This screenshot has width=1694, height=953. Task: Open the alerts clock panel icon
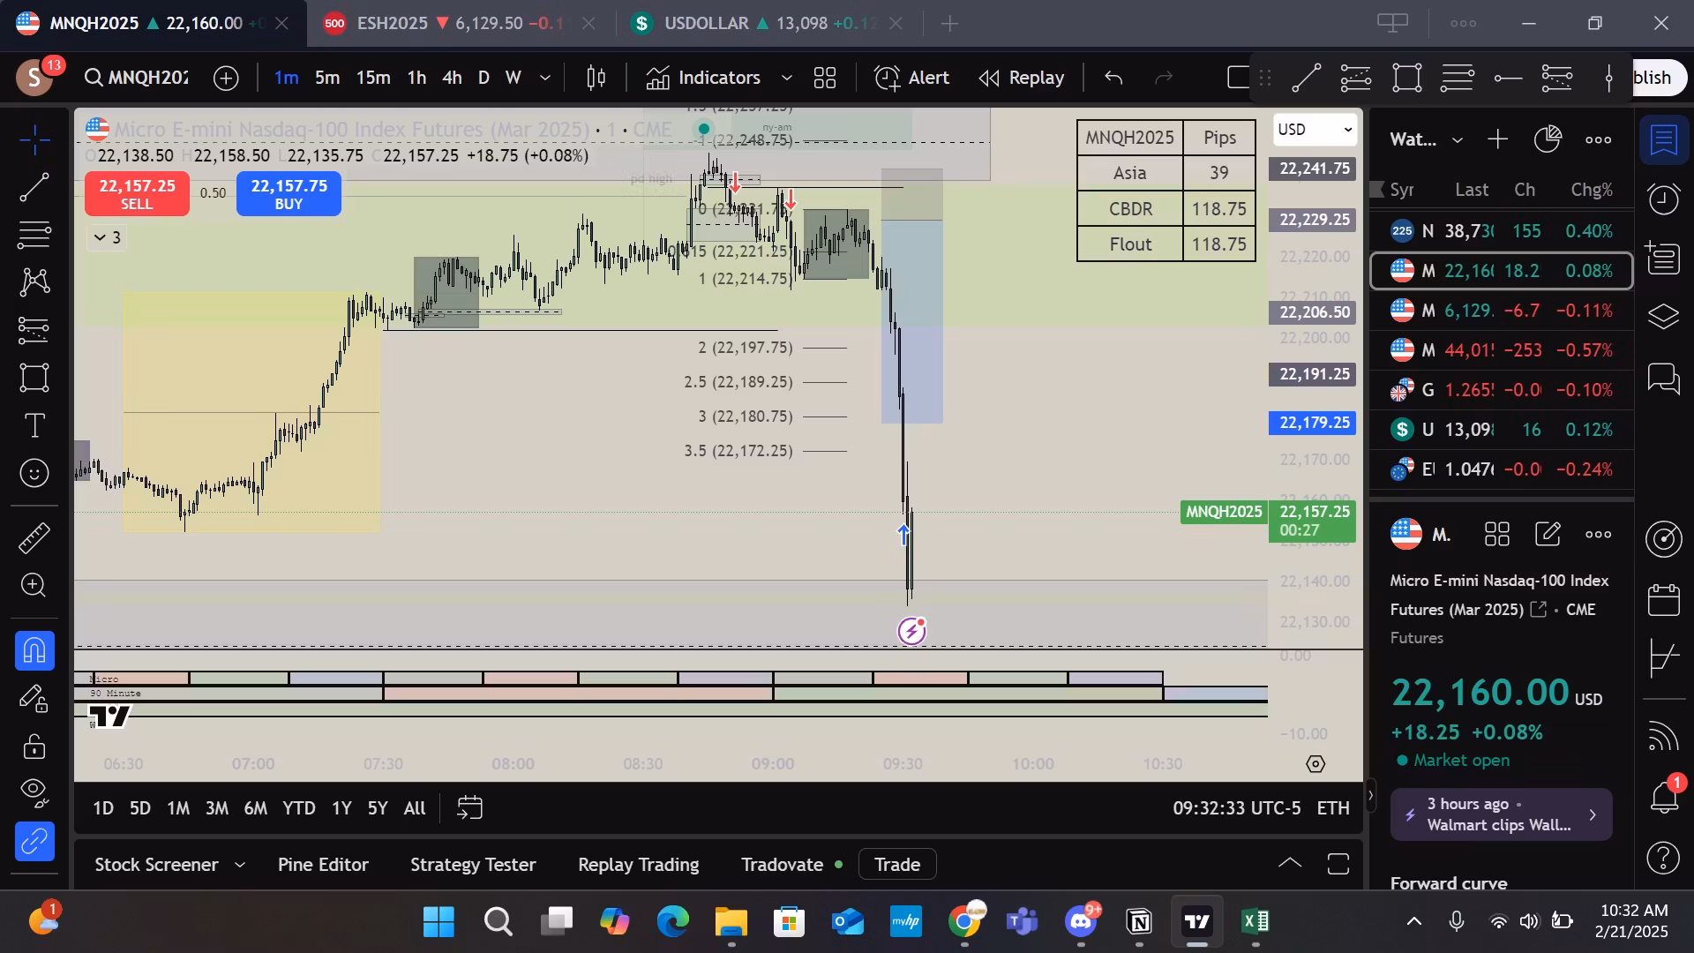[1663, 199]
